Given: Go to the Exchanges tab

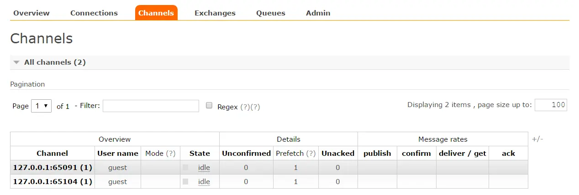Looking at the screenshot, I should [x=215, y=13].
